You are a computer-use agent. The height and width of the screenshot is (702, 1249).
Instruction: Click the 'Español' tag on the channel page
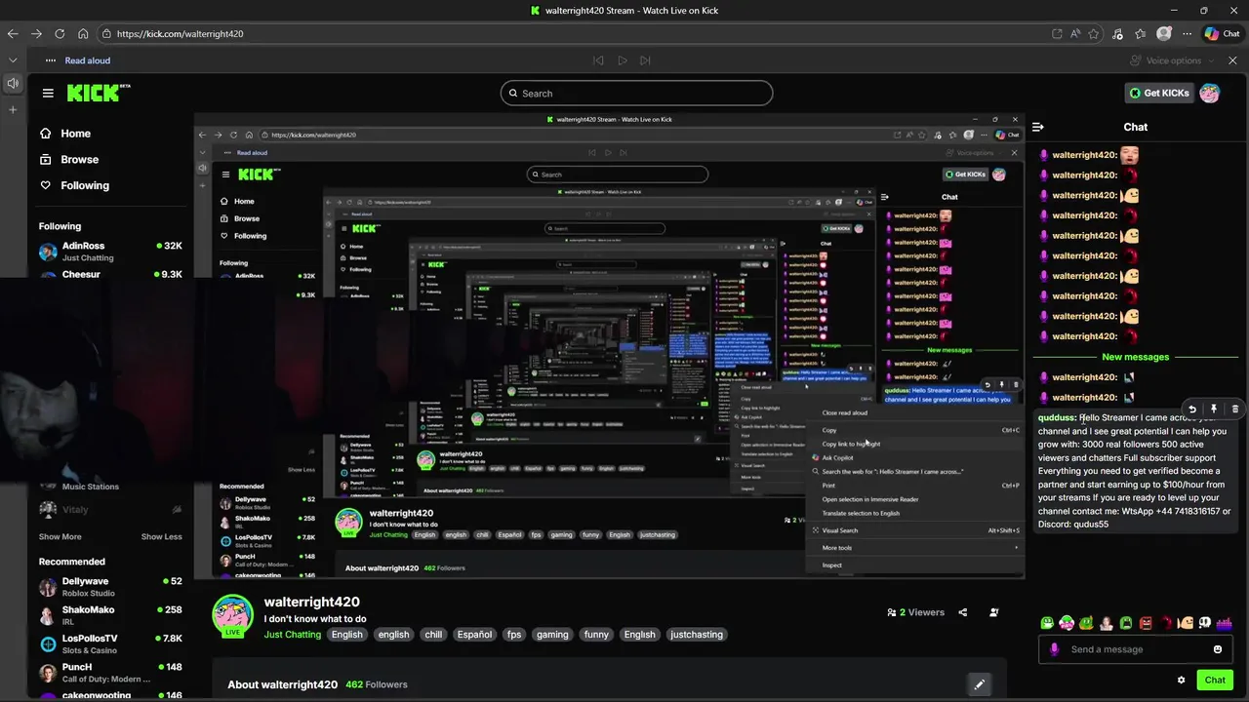tap(475, 635)
